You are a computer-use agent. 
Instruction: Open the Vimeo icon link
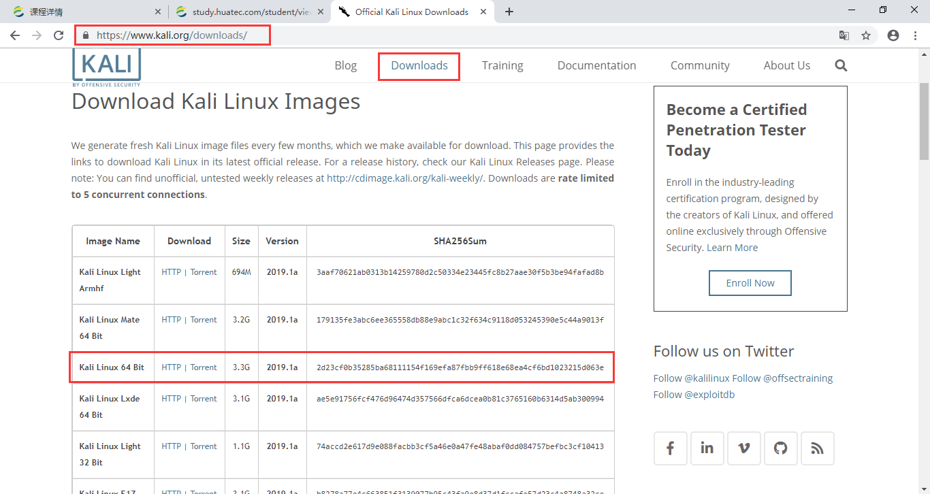[x=743, y=448]
